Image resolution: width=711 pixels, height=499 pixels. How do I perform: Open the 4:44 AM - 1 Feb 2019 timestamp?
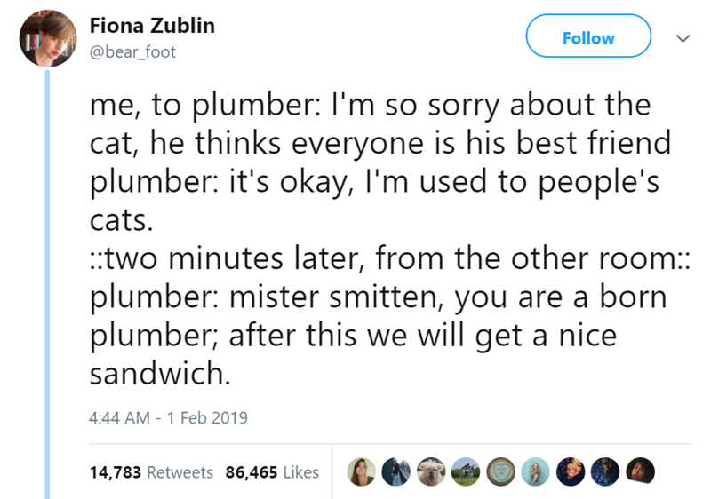[x=169, y=417]
